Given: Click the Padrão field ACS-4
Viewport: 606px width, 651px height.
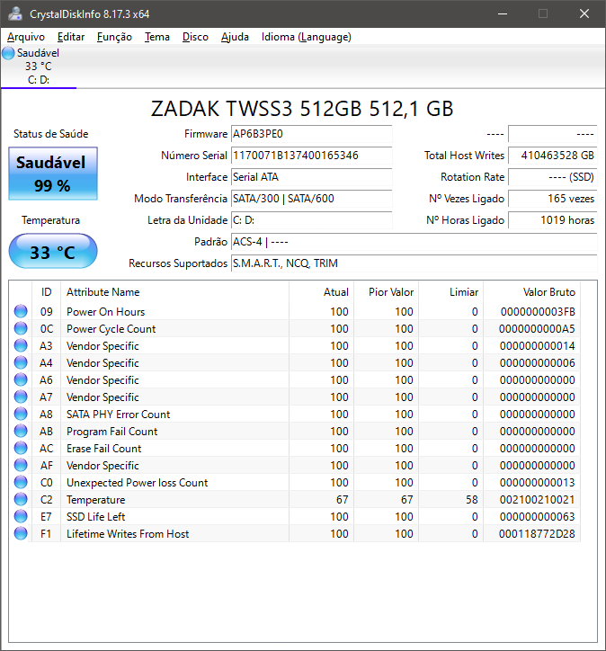Looking at the screenshot, I should 414,242.
